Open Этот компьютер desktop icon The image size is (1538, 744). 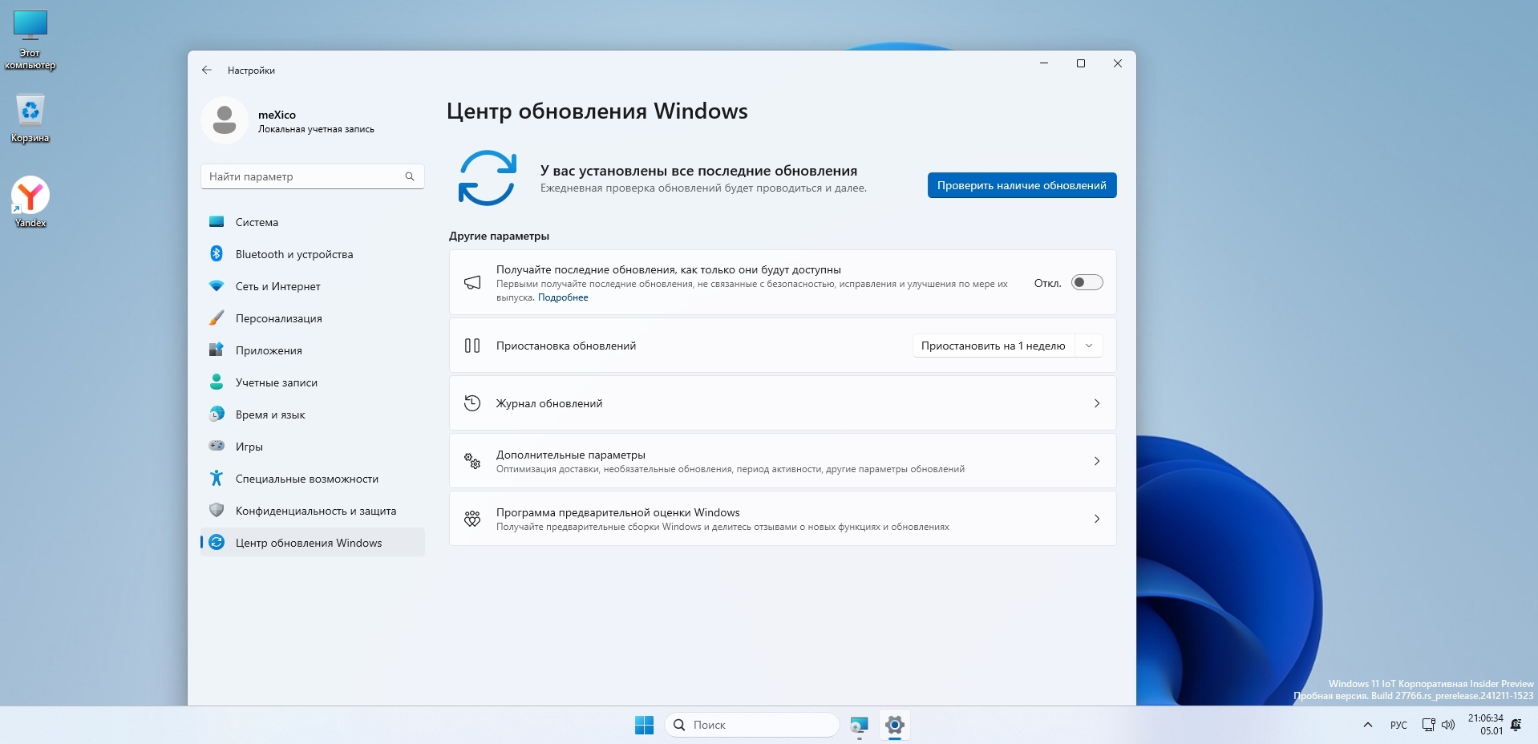pos(30,40)
